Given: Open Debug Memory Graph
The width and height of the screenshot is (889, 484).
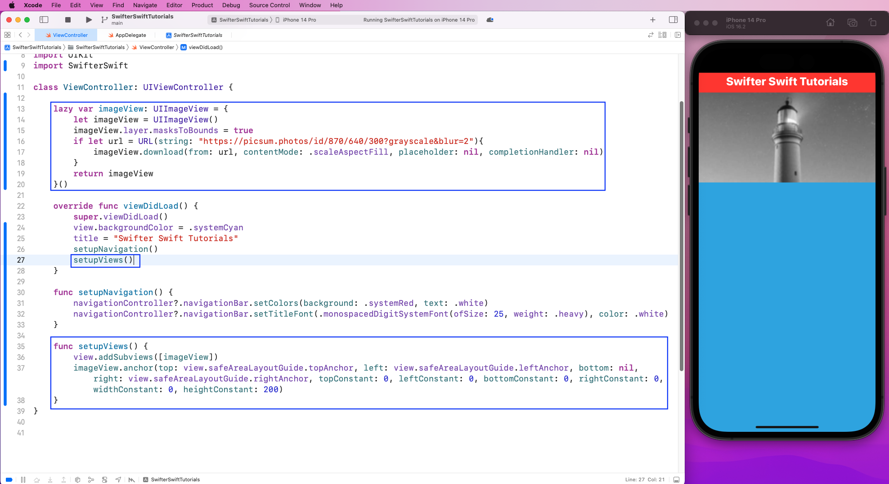Looking at the screenshot, I should (x=91, y=480).
